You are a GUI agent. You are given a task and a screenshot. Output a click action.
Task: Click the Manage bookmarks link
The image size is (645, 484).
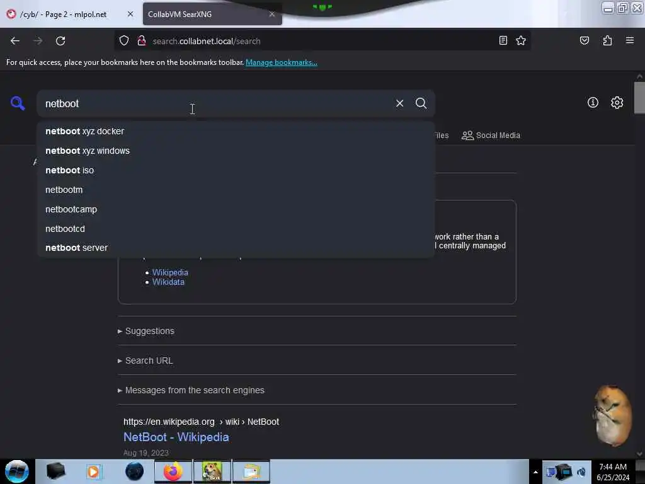pyautogui.click(x=282, y=62)
